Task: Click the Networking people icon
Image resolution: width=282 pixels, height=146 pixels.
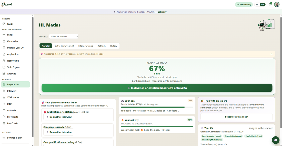Action: click(x=4, y=61)
